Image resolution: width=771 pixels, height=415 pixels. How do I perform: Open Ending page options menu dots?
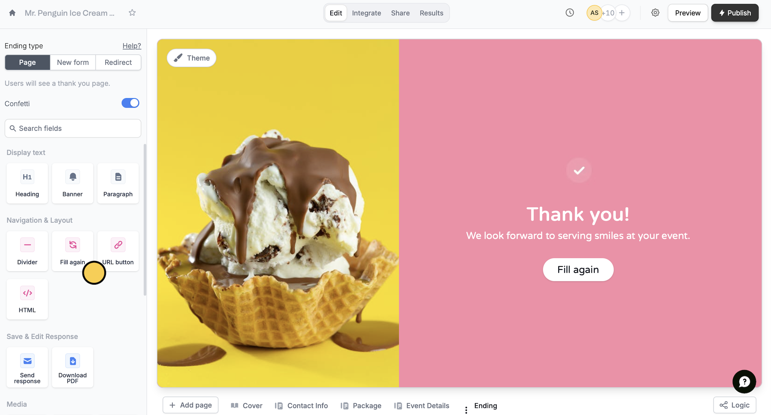pos(466,410)
